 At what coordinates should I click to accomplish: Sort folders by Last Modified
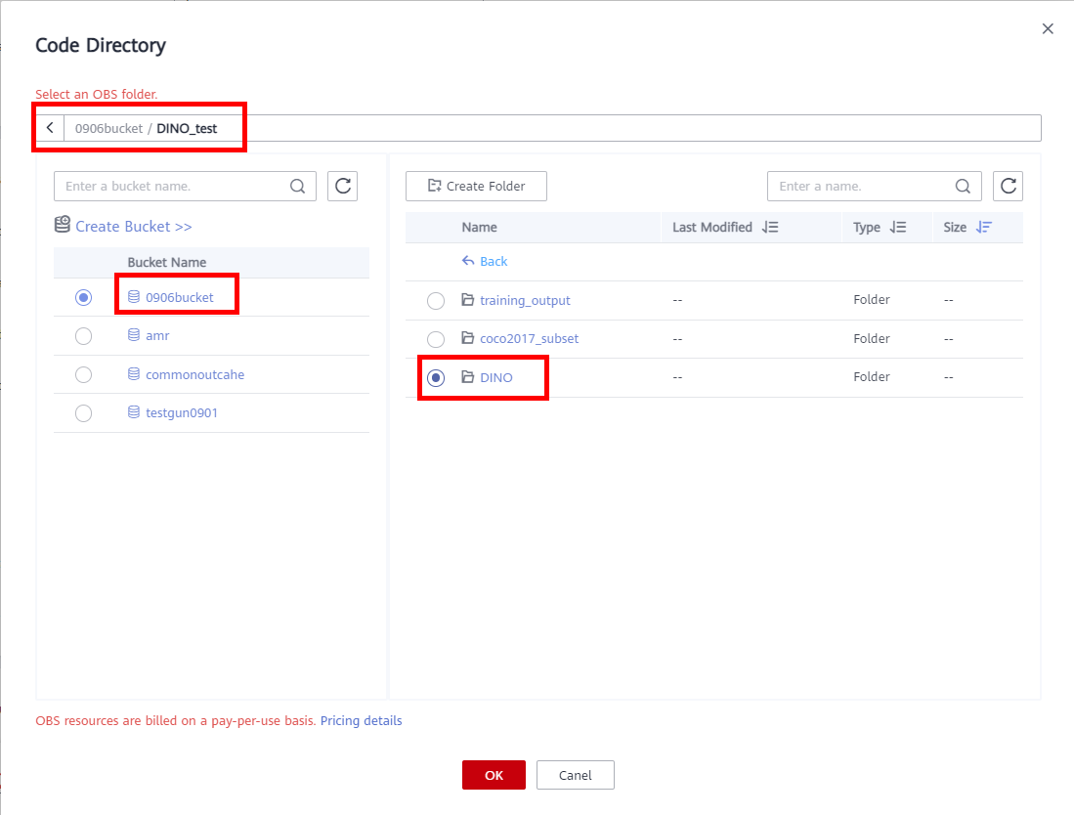click(770, 227)
